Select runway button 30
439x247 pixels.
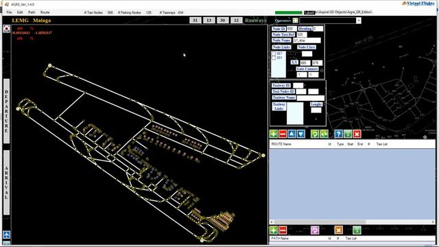(222, 20)
